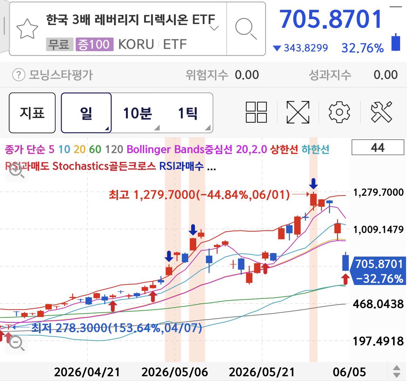
Task: Toggle the 60-day moving average legend
Action: pyautogui.click(x=95, y=149)
